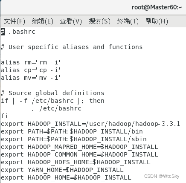Open the 终端(T) menu
This screenshot has height=183, width=186.
128,21
